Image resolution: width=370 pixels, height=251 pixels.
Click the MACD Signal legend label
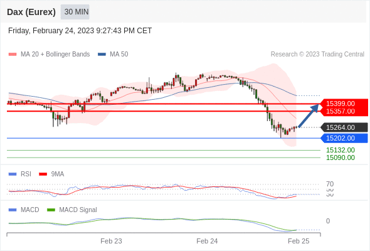coord(78,210)
